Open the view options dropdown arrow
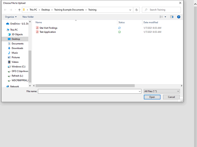This screenshot has width=197, height=147. (165, 17)
